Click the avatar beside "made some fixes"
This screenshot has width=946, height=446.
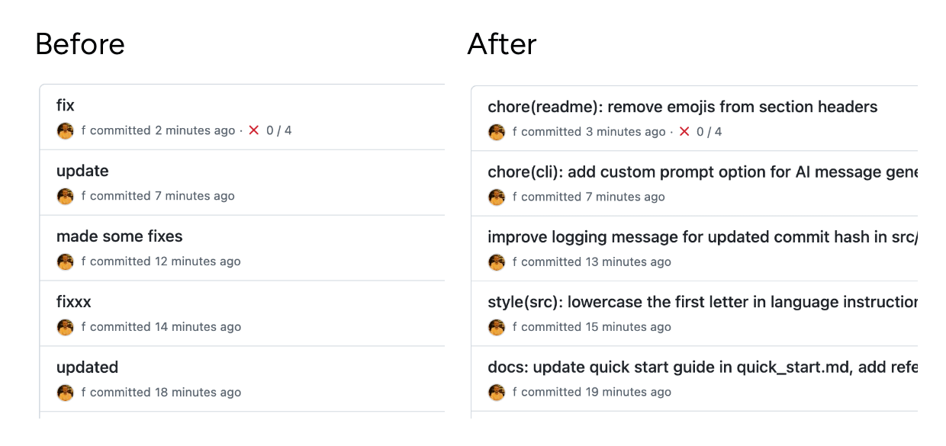click(x=65, y=262)
